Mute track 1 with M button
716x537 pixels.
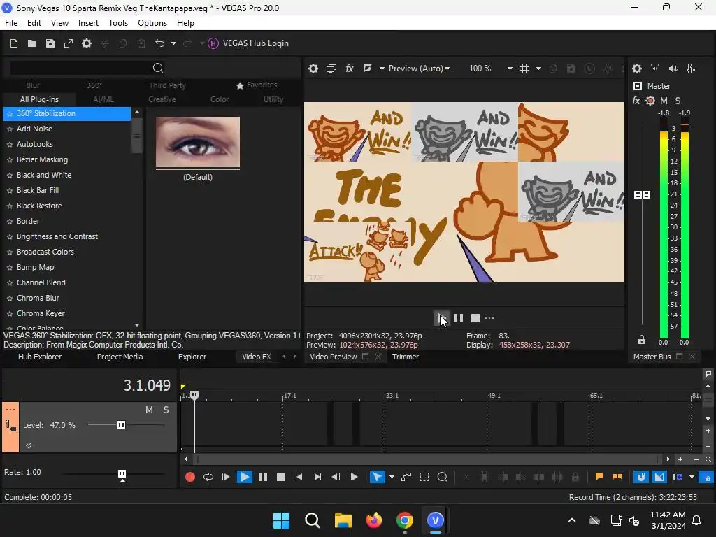(x=150, y=410)
